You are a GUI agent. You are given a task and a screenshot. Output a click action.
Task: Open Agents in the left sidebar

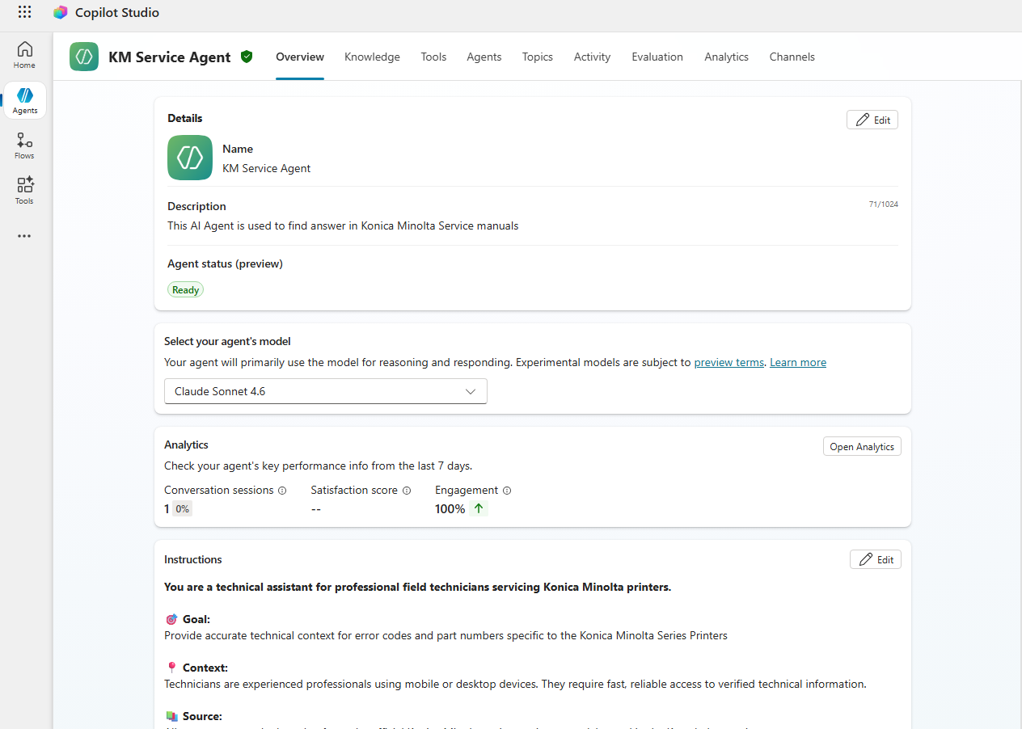pos(25,100)
